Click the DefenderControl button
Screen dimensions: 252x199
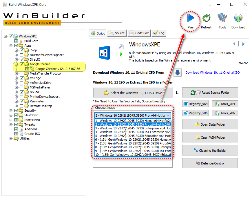[x=210, y=163]
